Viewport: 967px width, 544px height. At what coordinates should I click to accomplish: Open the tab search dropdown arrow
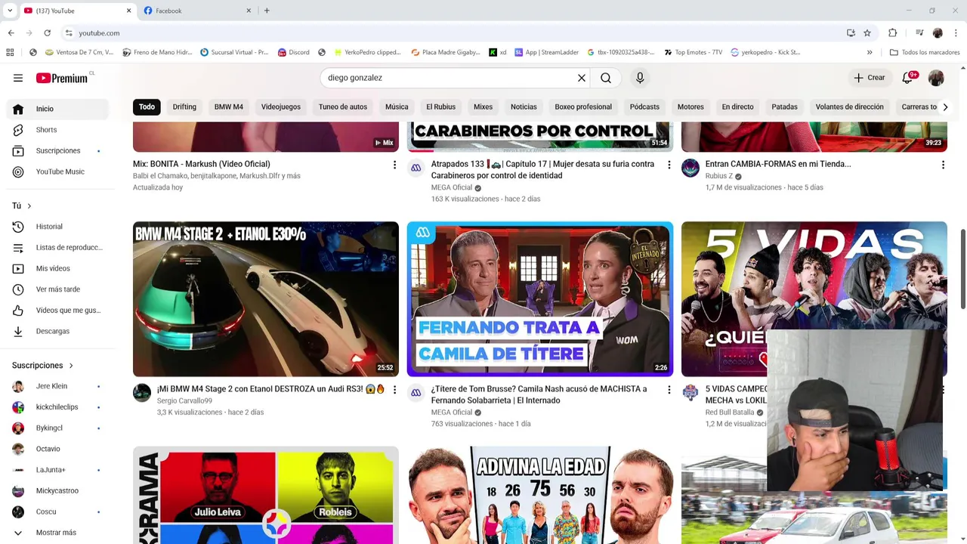click(10, 11)
